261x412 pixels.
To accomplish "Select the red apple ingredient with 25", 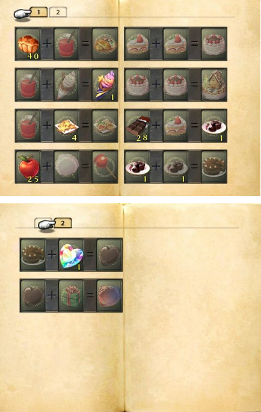I will [28, 167].
